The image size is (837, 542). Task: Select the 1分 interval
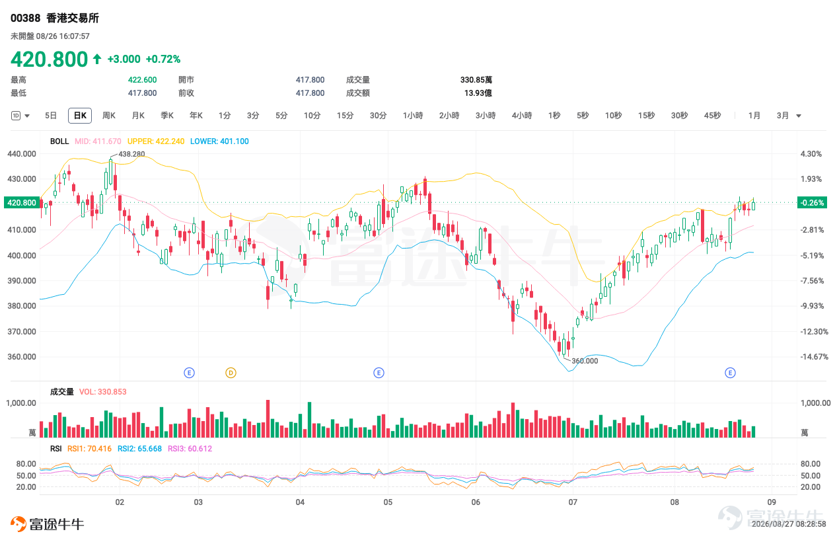point(225,116)
